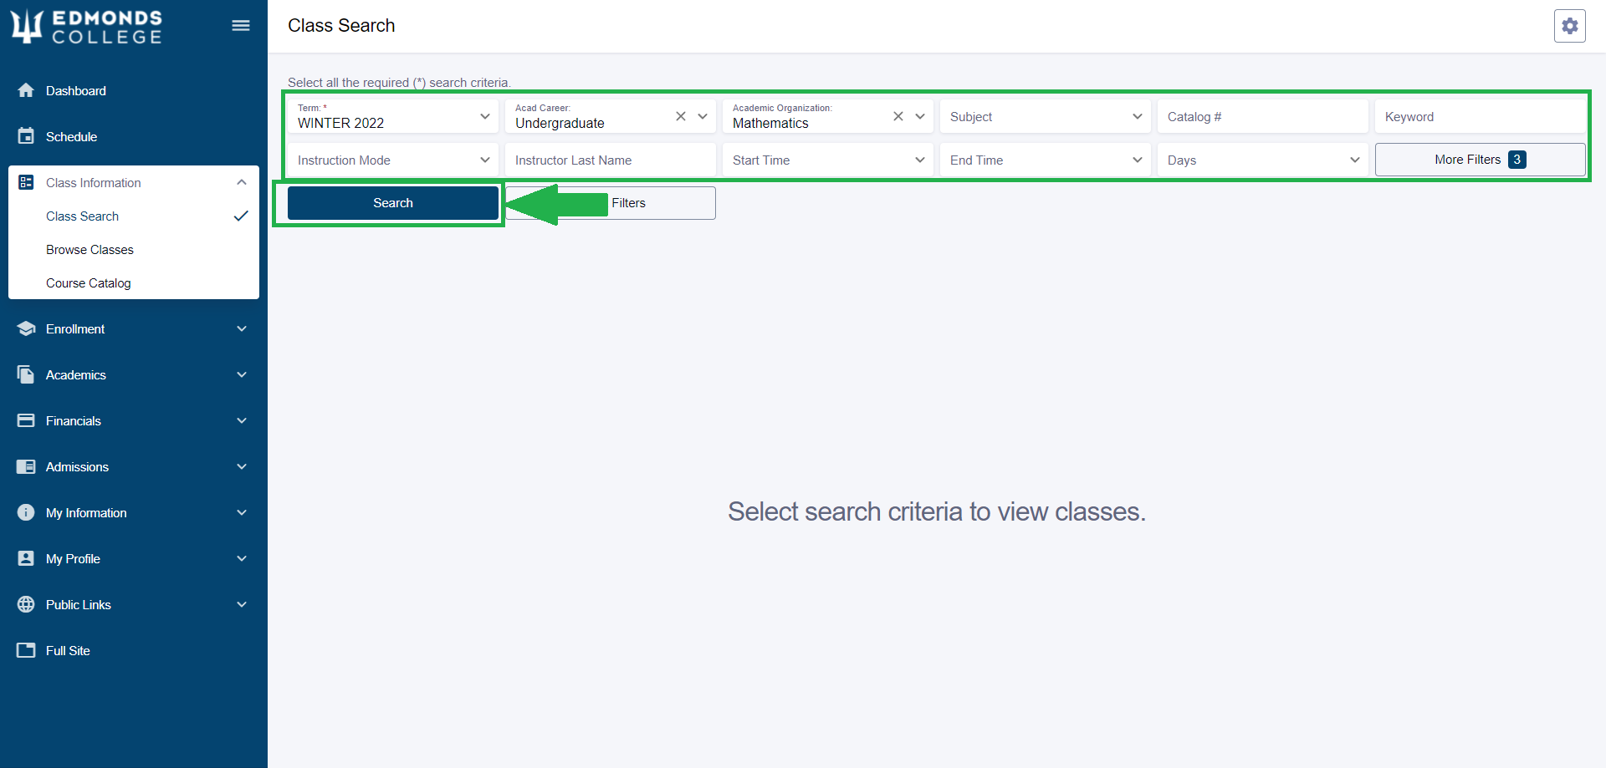The width and height of the screenshot is (1606, 768).
Task: Click the Schedule calendar icon
Action: click(x=26, y=136)
